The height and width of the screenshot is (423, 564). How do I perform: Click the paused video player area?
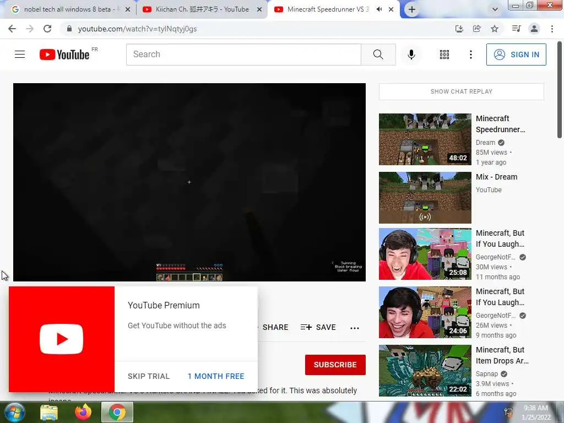coord(189,182)
